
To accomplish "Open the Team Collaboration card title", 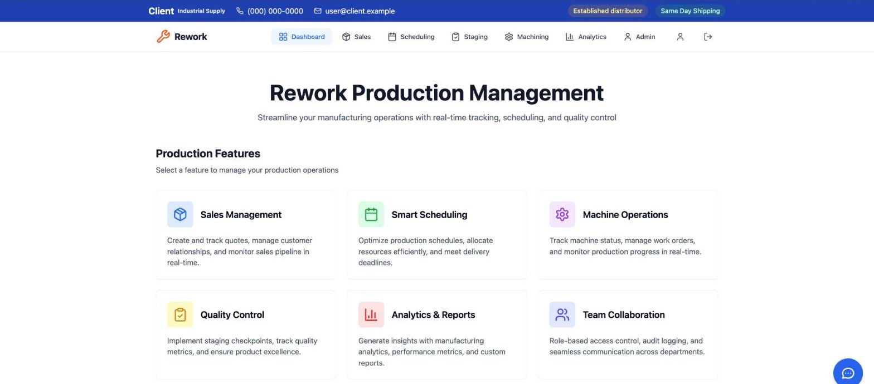I will (624, 314).
